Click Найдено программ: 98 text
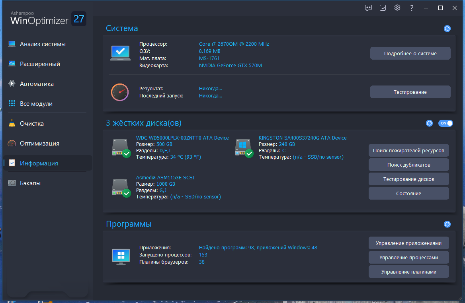This screenshot has width=465, height=303. point(227,248)
